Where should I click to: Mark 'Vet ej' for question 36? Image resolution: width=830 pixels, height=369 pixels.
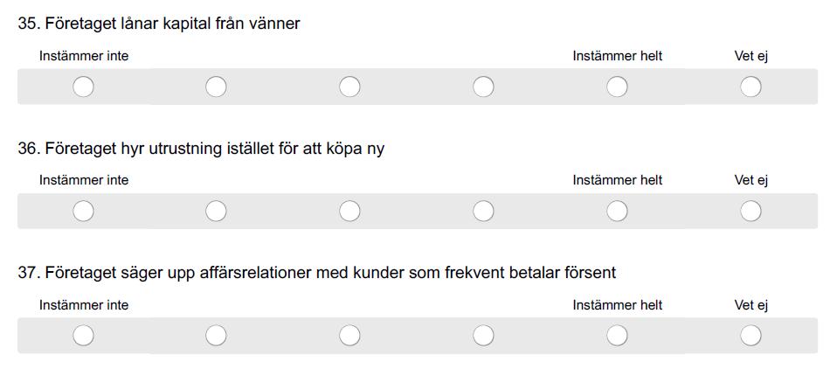tap(751, 212)
